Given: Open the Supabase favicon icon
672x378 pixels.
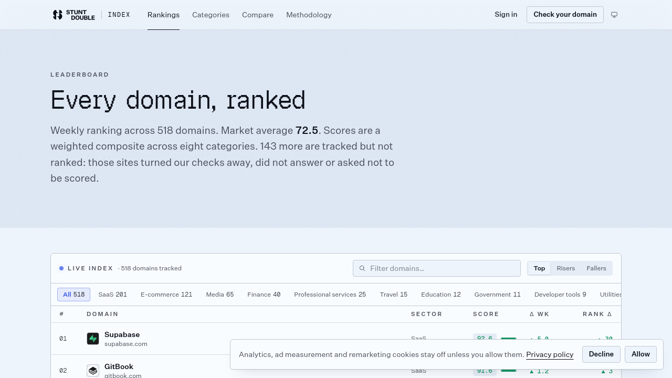Looking at the screenshot, I should (93, 339).
